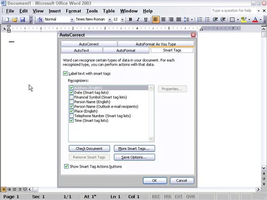
Task: Open the Tools menu
Action: (92, 11)
